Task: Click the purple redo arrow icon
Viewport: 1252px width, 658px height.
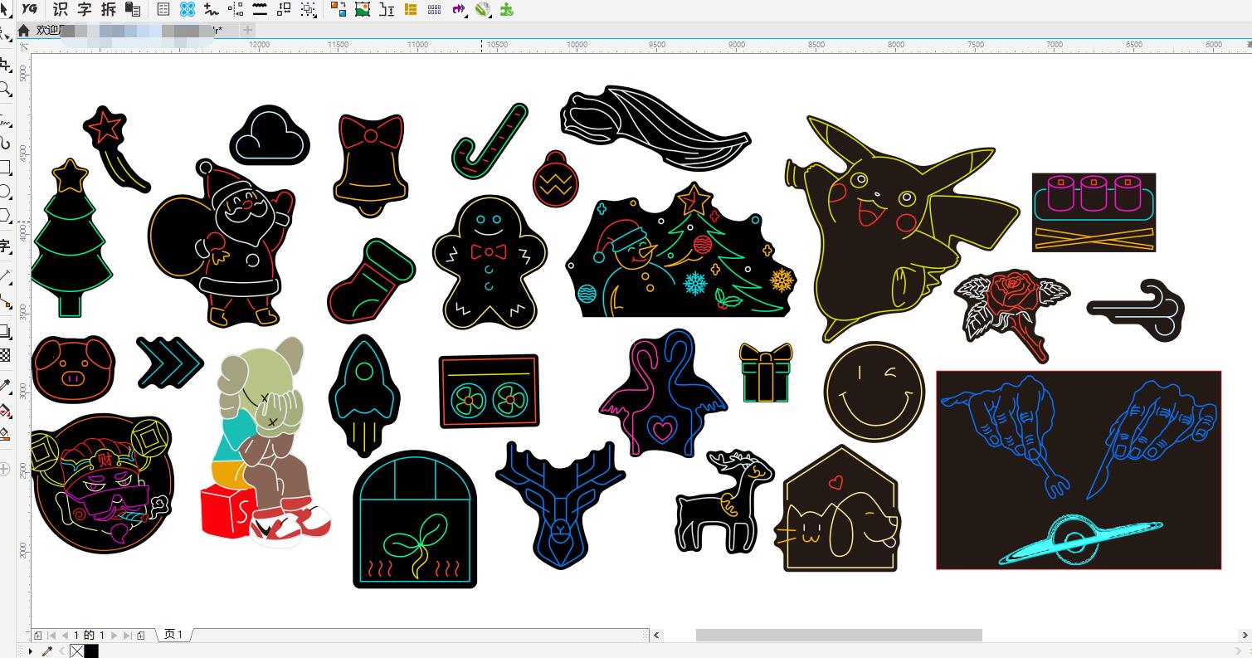Action: click(459, 9)
